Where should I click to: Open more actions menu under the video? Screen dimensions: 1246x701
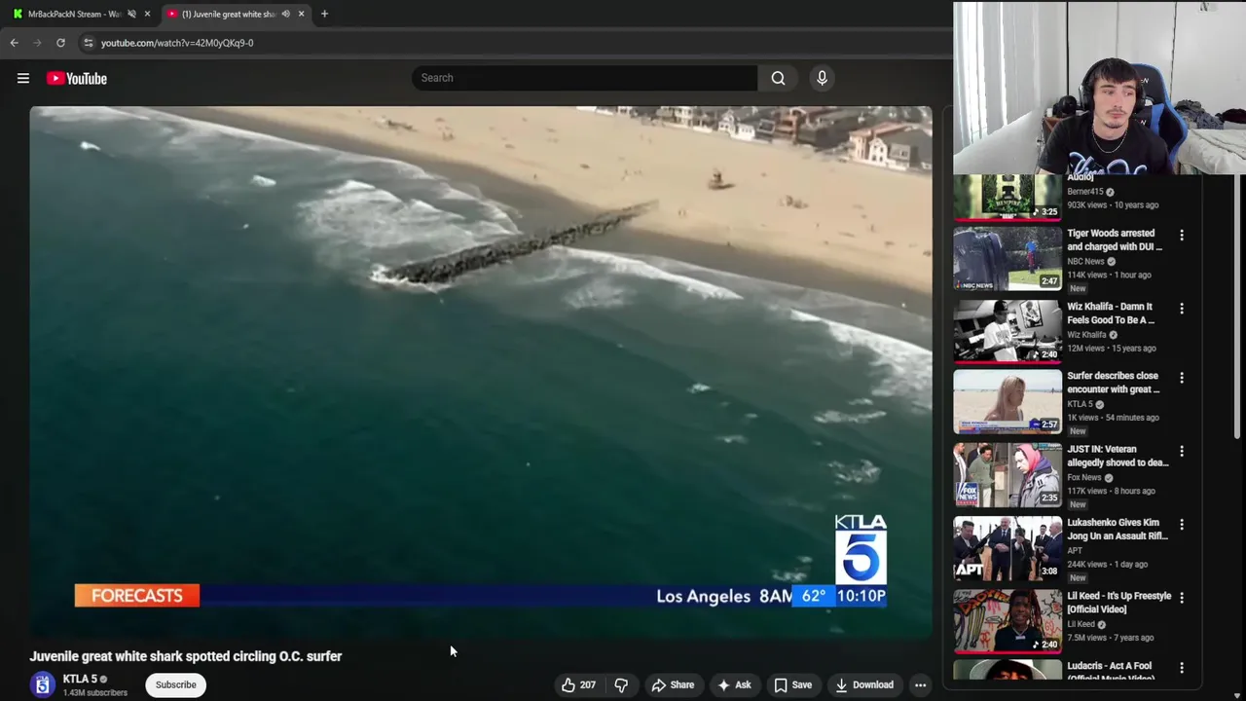click(920, 684)
